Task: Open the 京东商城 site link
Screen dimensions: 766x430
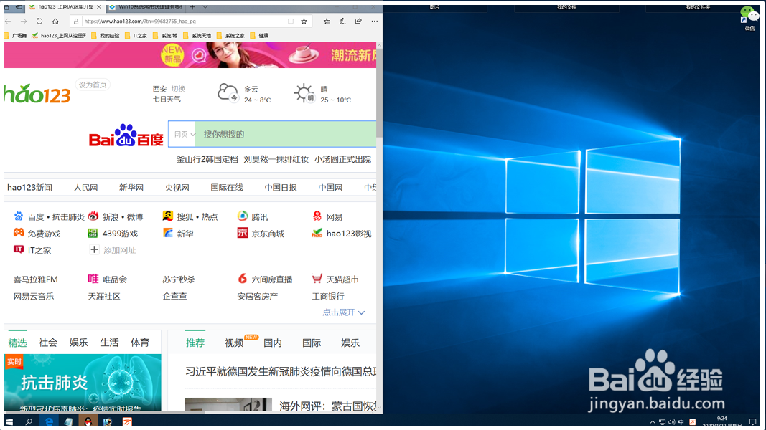Action: click(261, 234)
